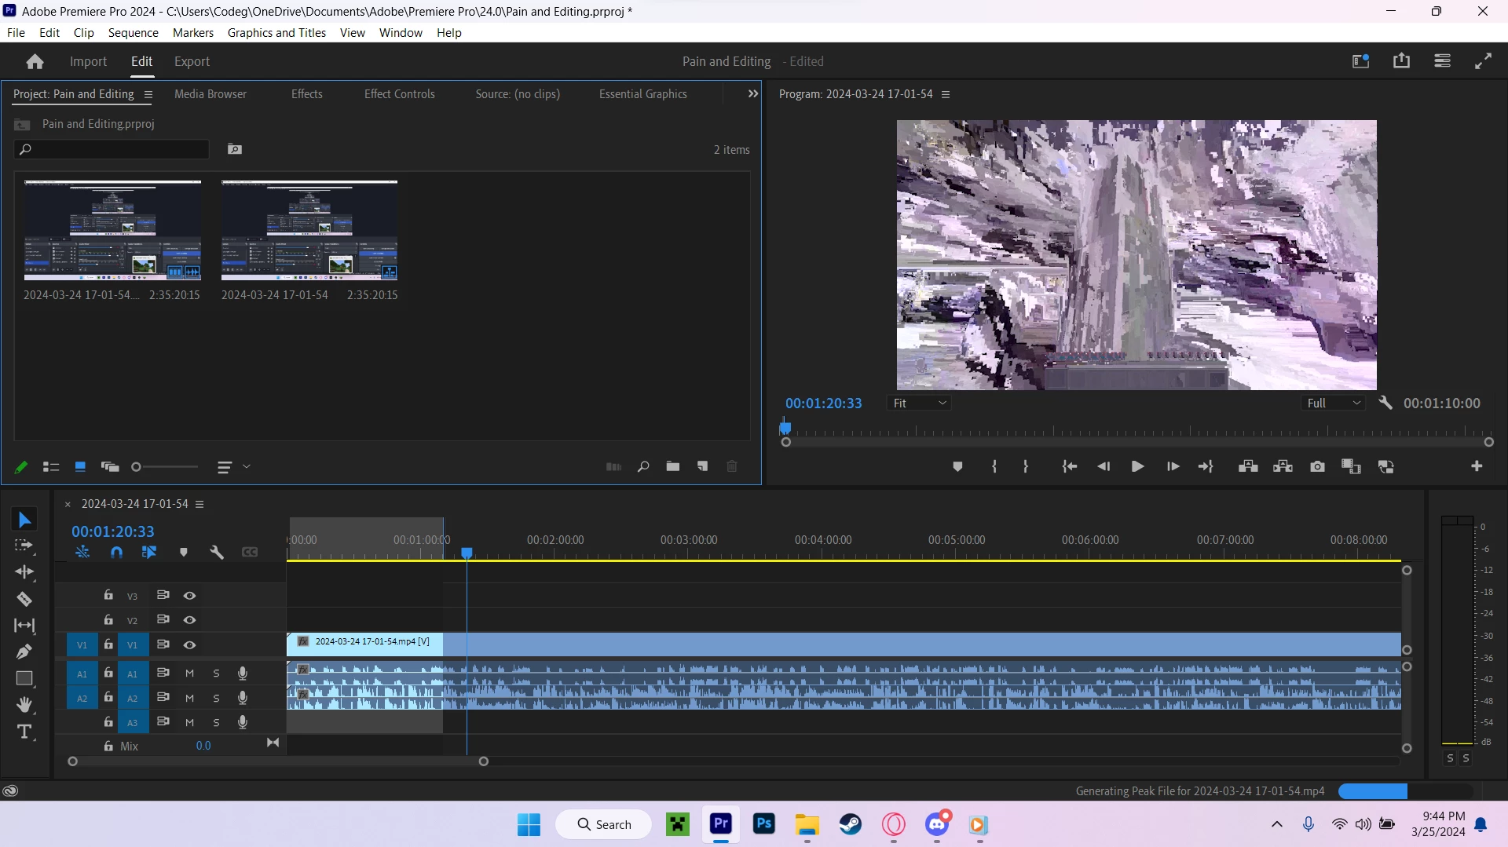Add a marker in Program monitor
Screen dimensions: 1508x847
[x=957, y=467]
